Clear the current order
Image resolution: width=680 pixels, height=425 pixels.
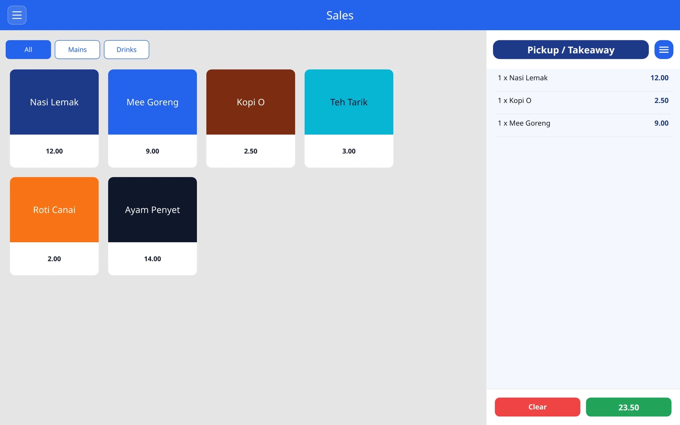537,407
